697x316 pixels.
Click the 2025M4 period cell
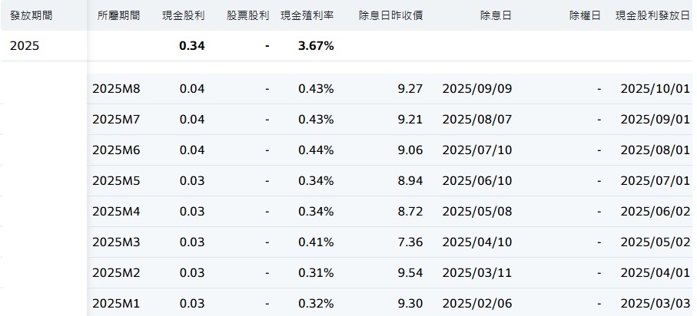tap(116, 211)
